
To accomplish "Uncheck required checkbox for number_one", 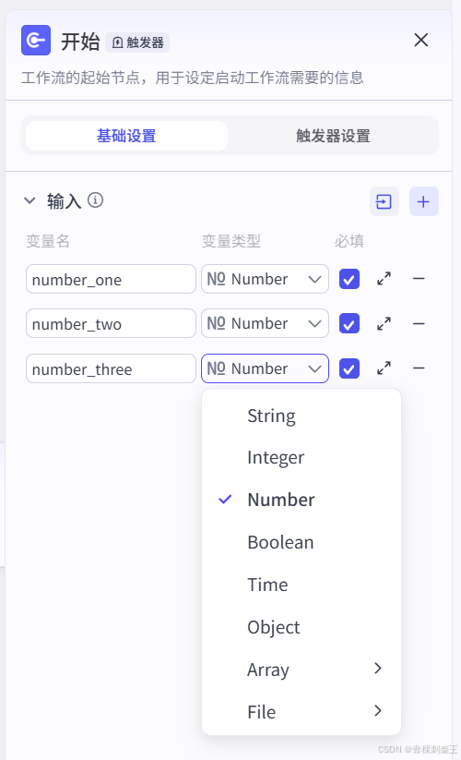I will [x=349, y=279].
